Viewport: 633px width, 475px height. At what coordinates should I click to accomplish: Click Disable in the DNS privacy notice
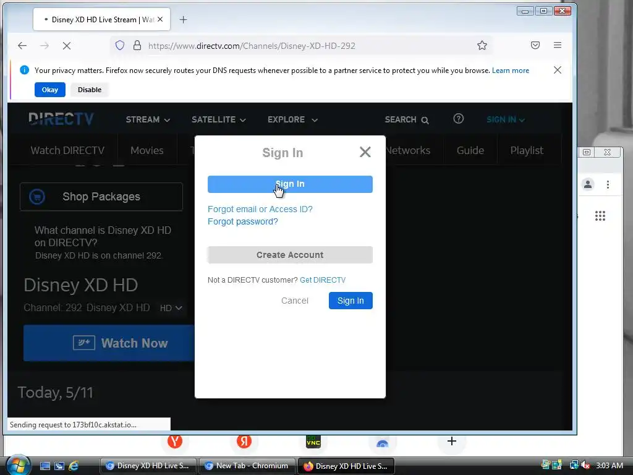point(90,90)
